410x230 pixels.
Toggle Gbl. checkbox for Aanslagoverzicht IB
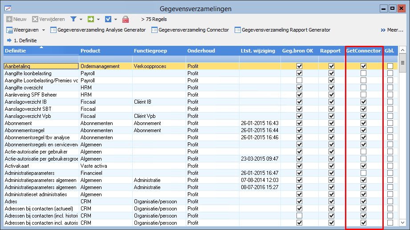[x=390, y=102]
